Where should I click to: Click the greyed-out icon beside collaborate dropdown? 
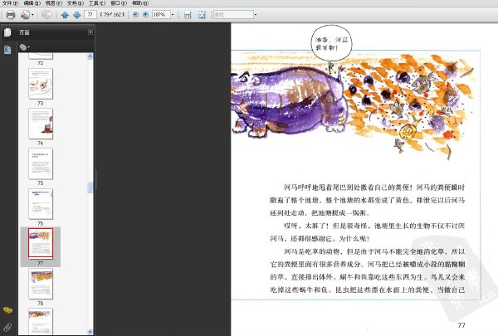[47, 15]
